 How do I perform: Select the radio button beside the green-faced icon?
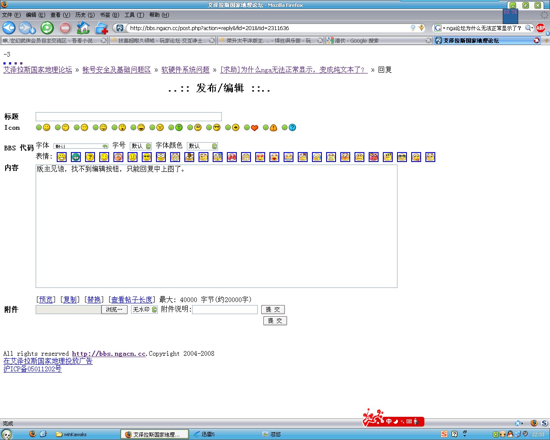click(x=171, y=128)
